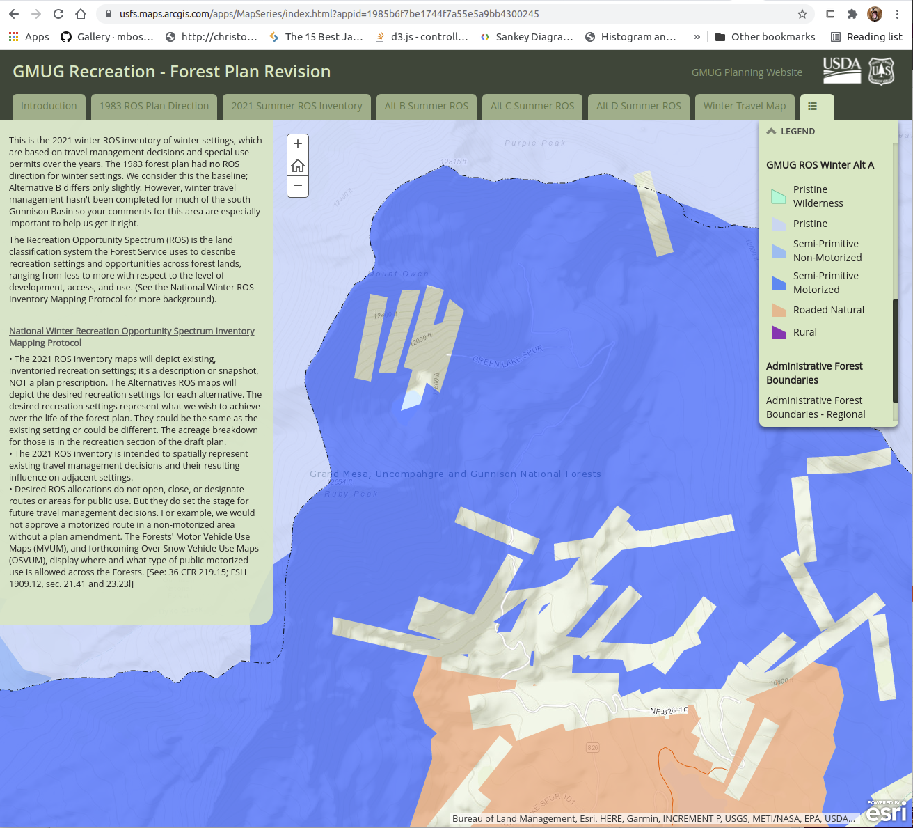Zoom out on the map
Image resolution: width=913 pixels, height=828 pixels.
298,186
